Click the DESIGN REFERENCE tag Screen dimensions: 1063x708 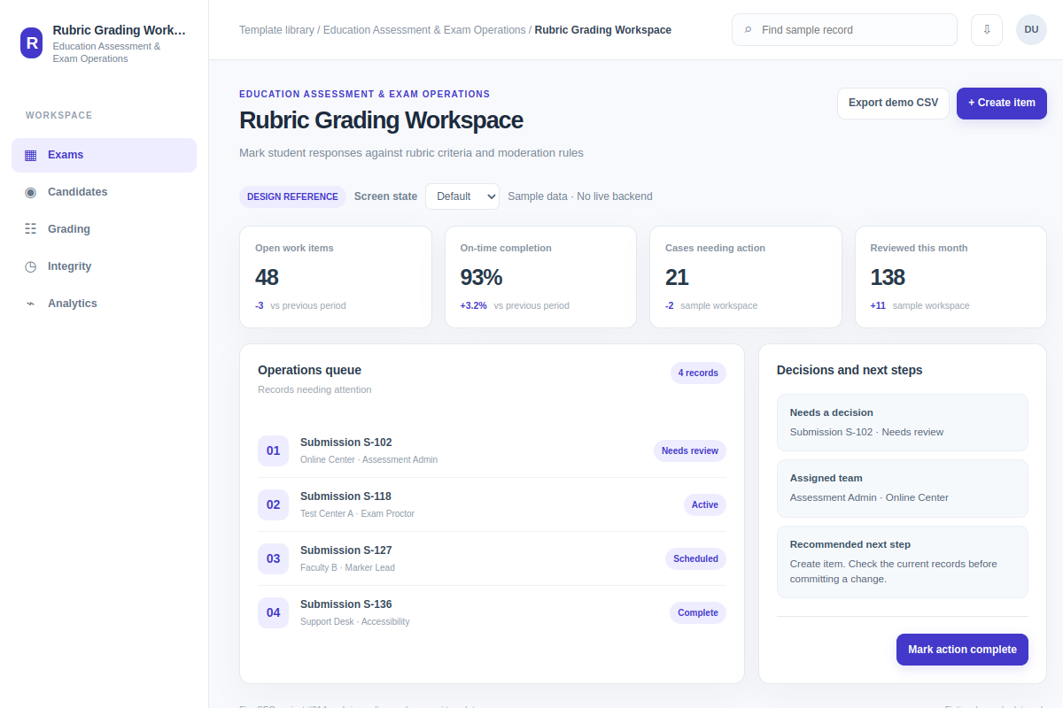click(292, 196)
